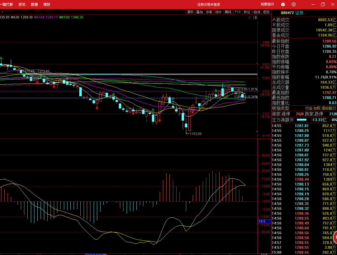The image size is (337, 255).
Task: Click 1496 price axis label
Action: click(266, 42)
